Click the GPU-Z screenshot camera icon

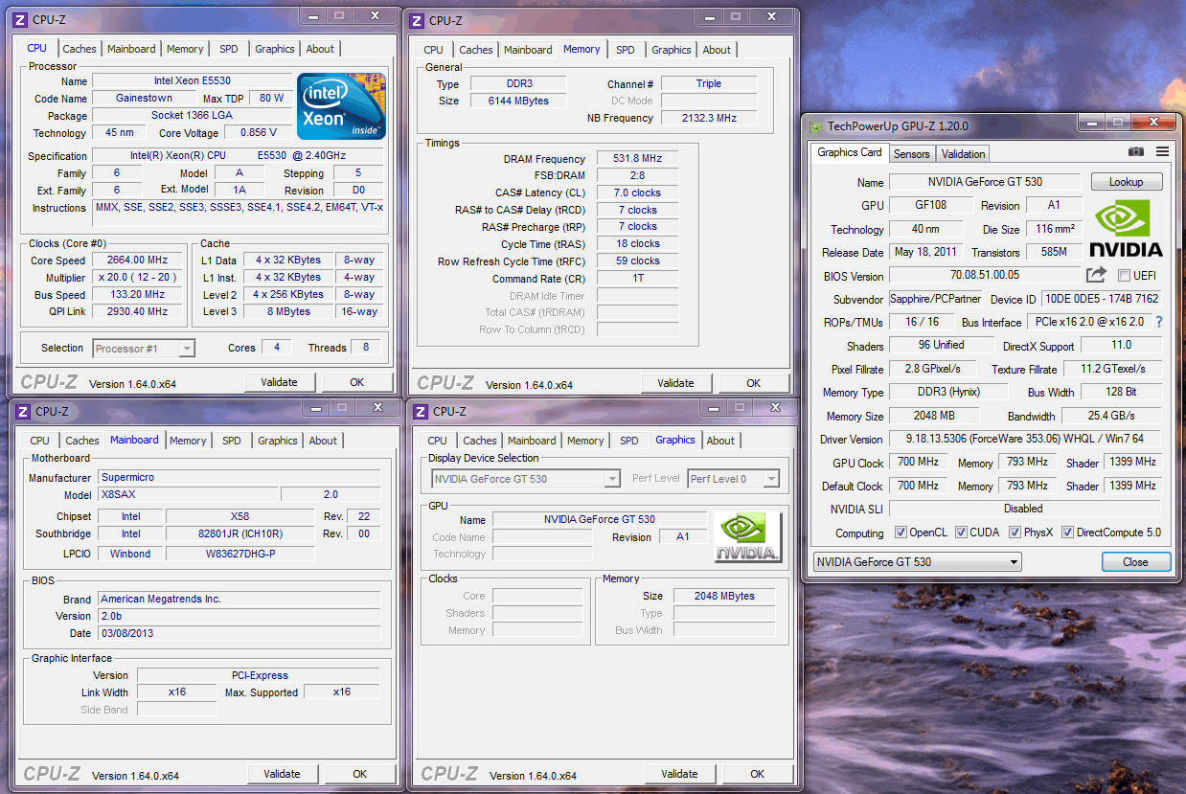[x=1135, y=152]
